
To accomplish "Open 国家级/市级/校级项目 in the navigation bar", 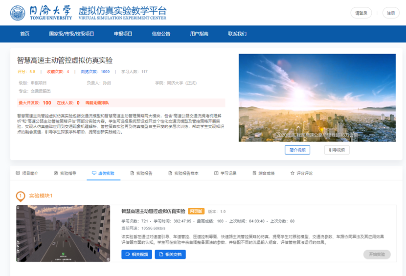I will coord(71,34).
